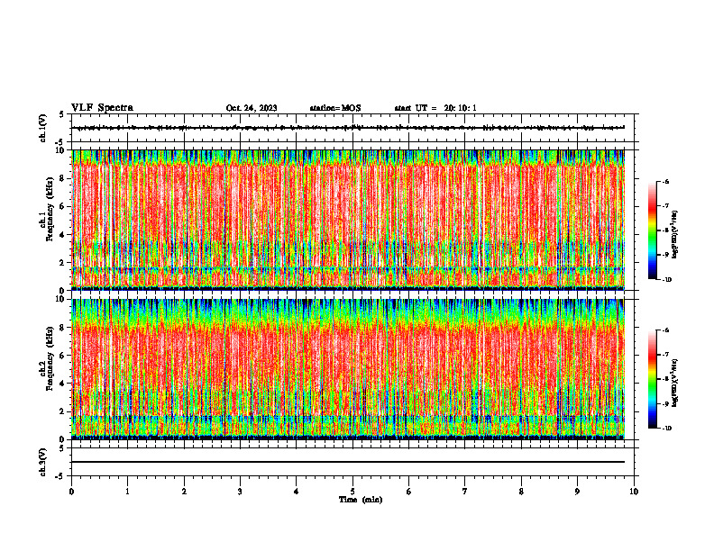Select the date "Oct. 24, 2023" text
714x551 pixels.
(252, 108)
